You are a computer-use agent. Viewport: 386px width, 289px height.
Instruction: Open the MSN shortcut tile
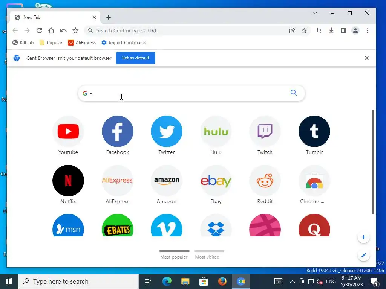[68, 225]
